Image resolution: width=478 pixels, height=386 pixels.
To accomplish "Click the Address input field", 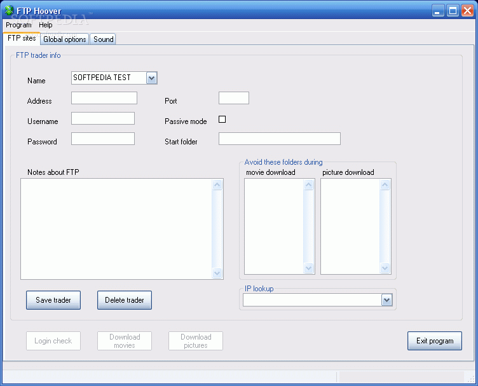I will point(104,98).
